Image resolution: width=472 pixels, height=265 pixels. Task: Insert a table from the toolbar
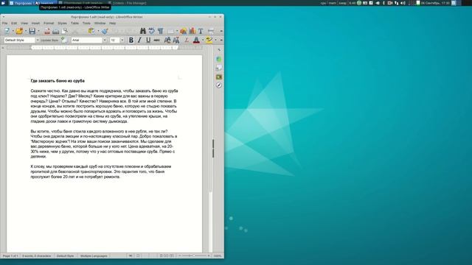[171, 31]
